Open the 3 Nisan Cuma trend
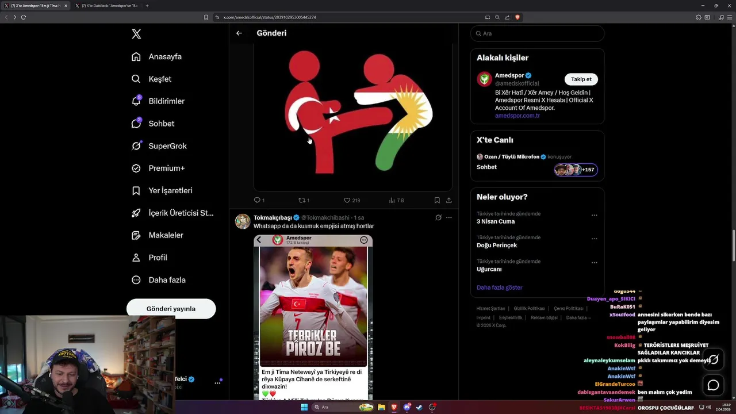 496,221
